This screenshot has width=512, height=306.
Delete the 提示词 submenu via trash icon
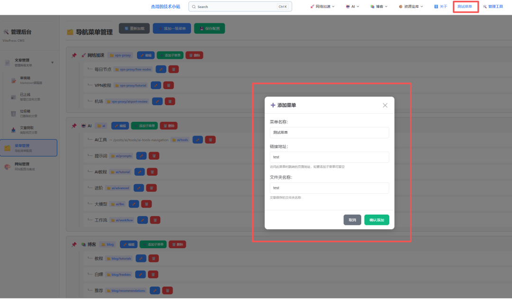click(154, 156)
